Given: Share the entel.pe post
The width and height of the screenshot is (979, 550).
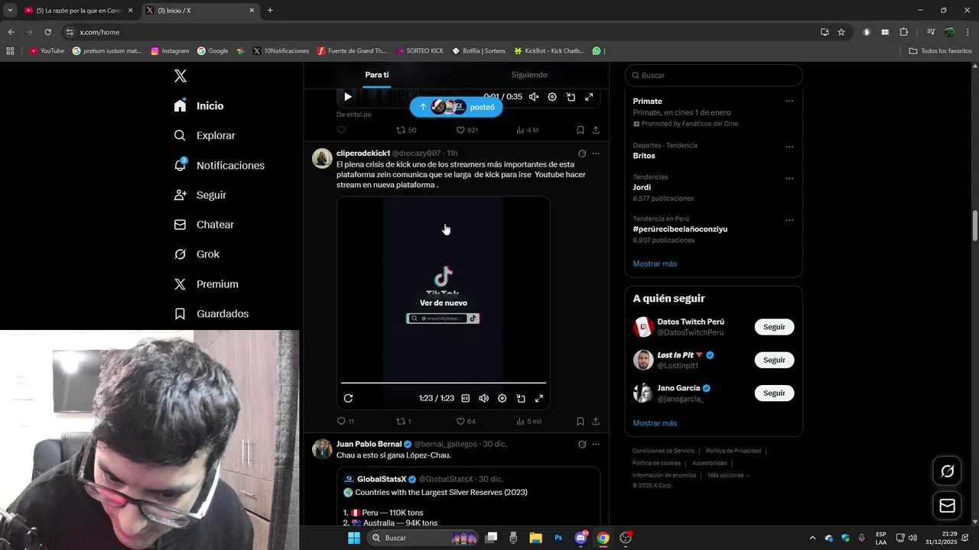Looking at the screenshot, I should [x=596, y=131].
